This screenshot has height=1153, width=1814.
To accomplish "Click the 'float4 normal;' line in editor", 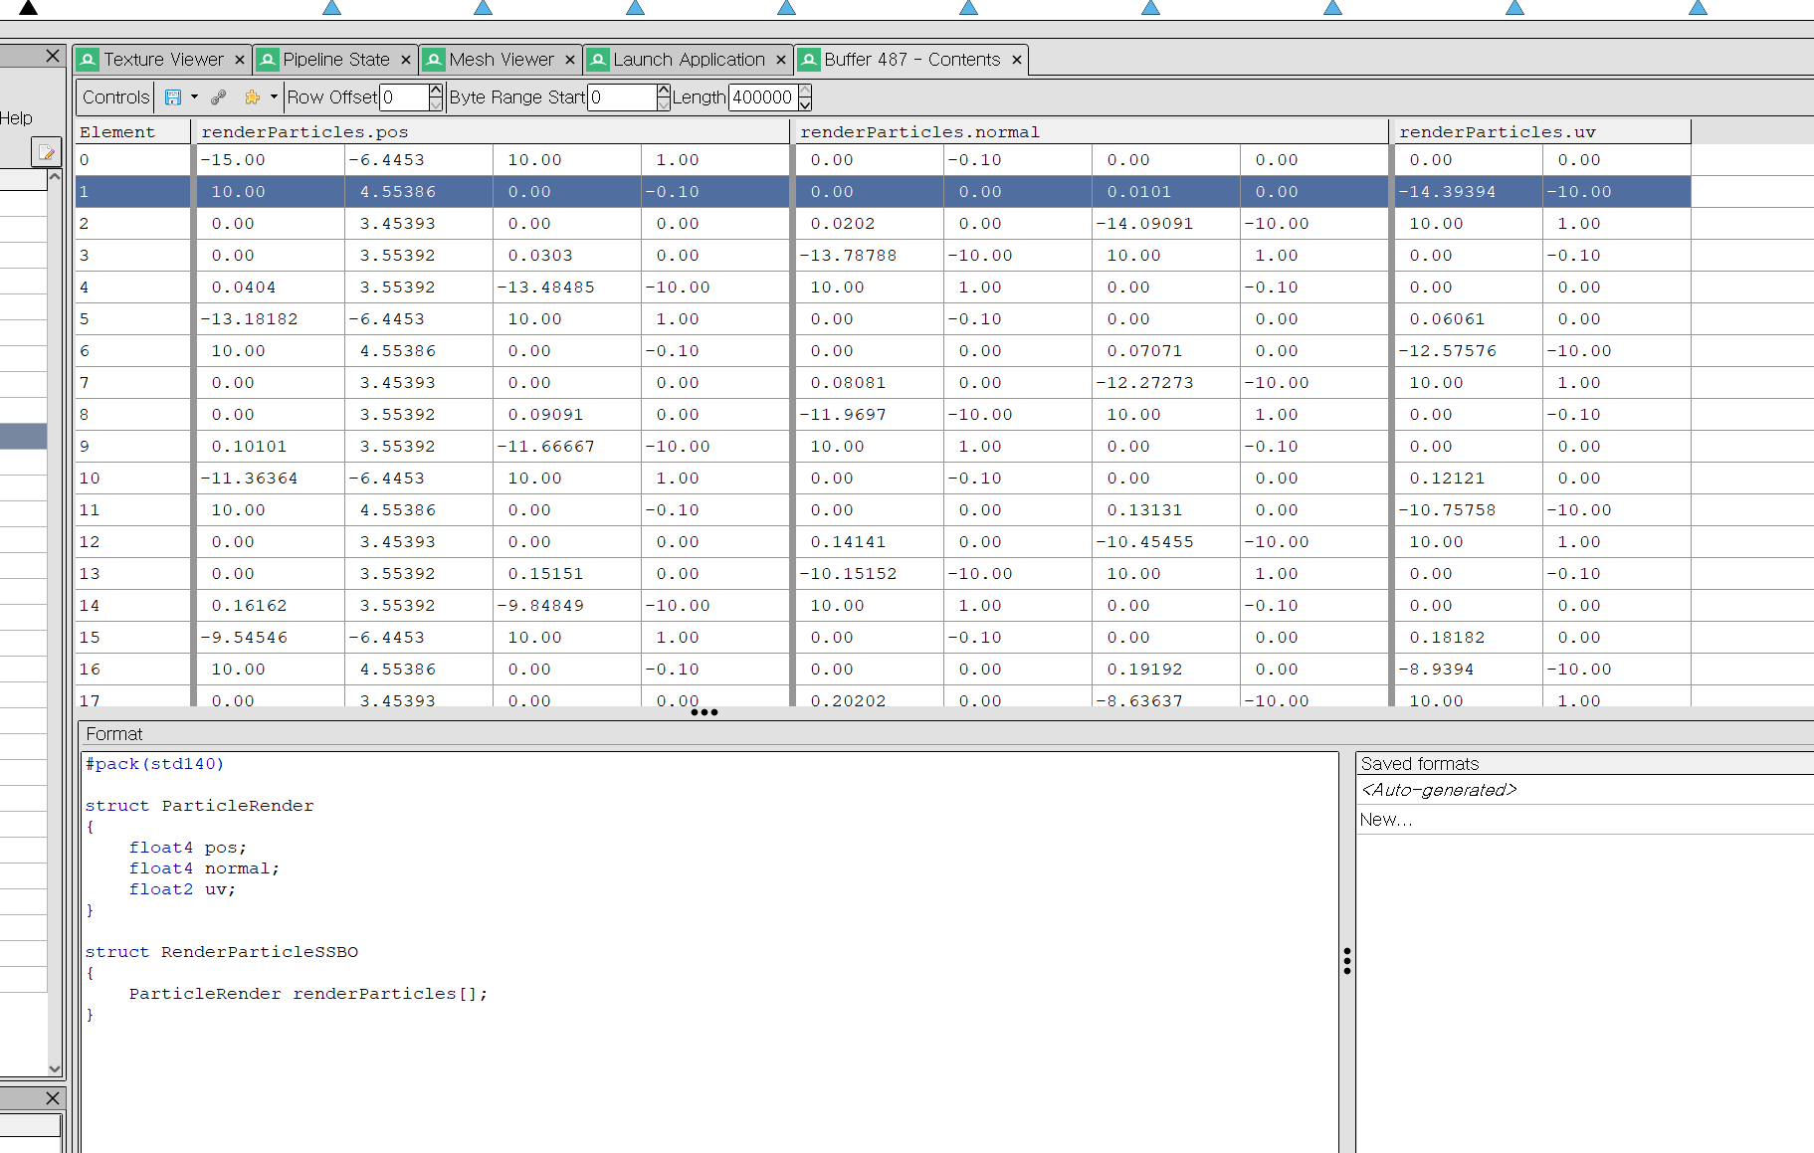I will [x=204, y=868].
